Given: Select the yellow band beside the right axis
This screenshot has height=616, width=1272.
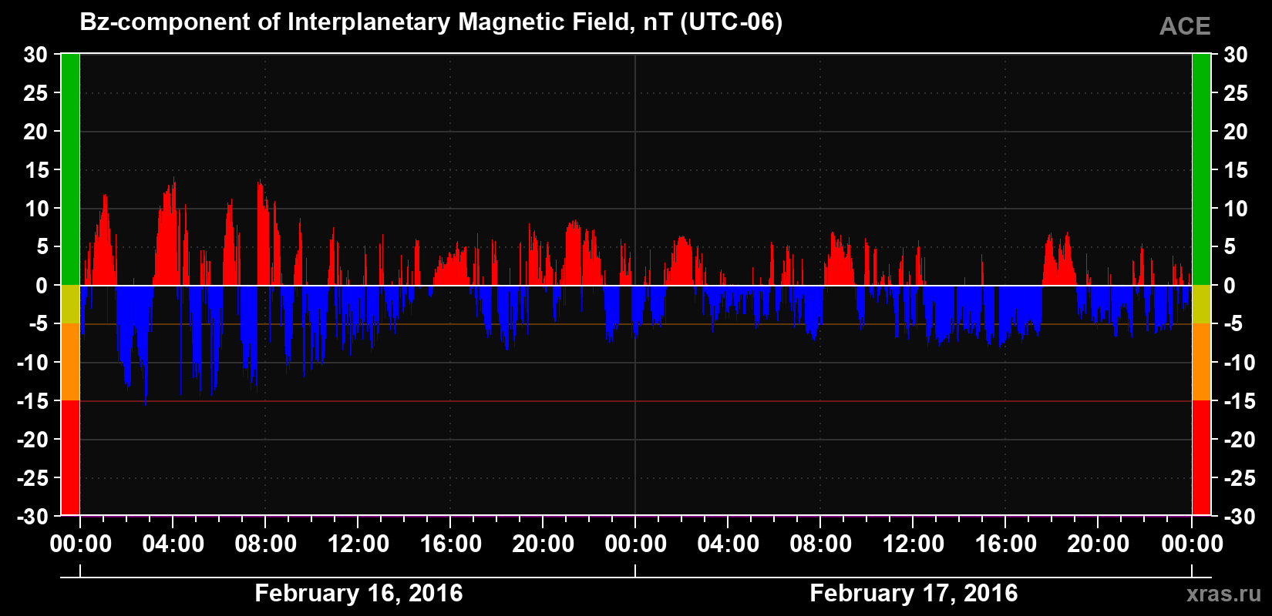Looking at the screenshot, I should (1201, 304).
